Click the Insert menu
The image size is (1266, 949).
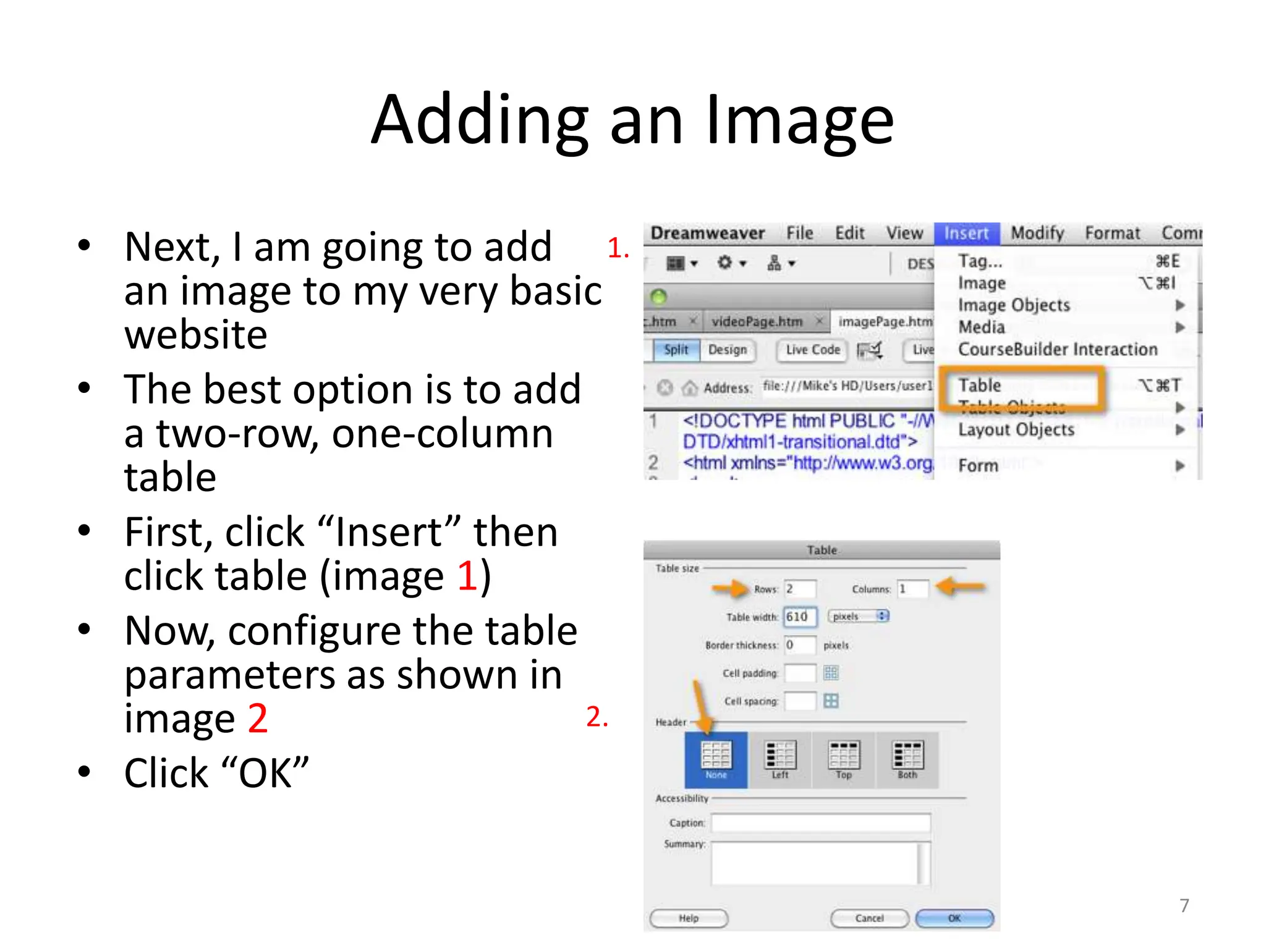pos(967,234)
